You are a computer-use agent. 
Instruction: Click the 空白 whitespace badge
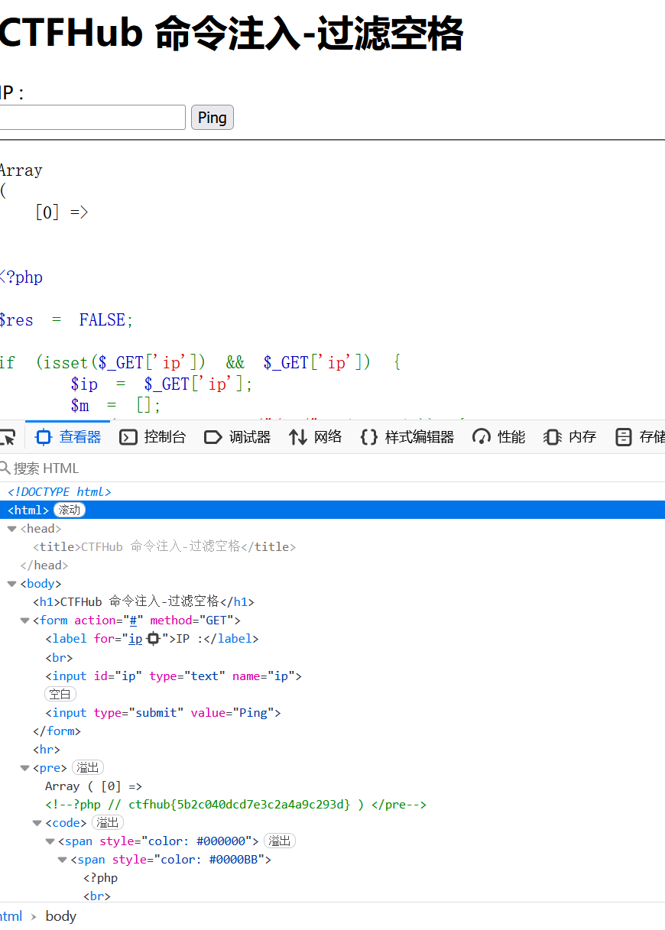pyautogui.click(x=60, y=695)
